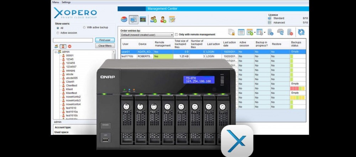Click the window list view icon
The width and height of the screenshot is (356, 157).
pos(241,32)
